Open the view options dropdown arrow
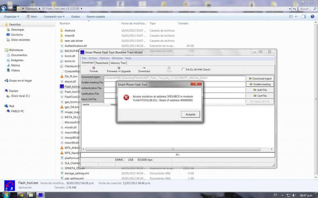This screenshot has width=318, height=198. pyautogui.click(x=296, y=17)
